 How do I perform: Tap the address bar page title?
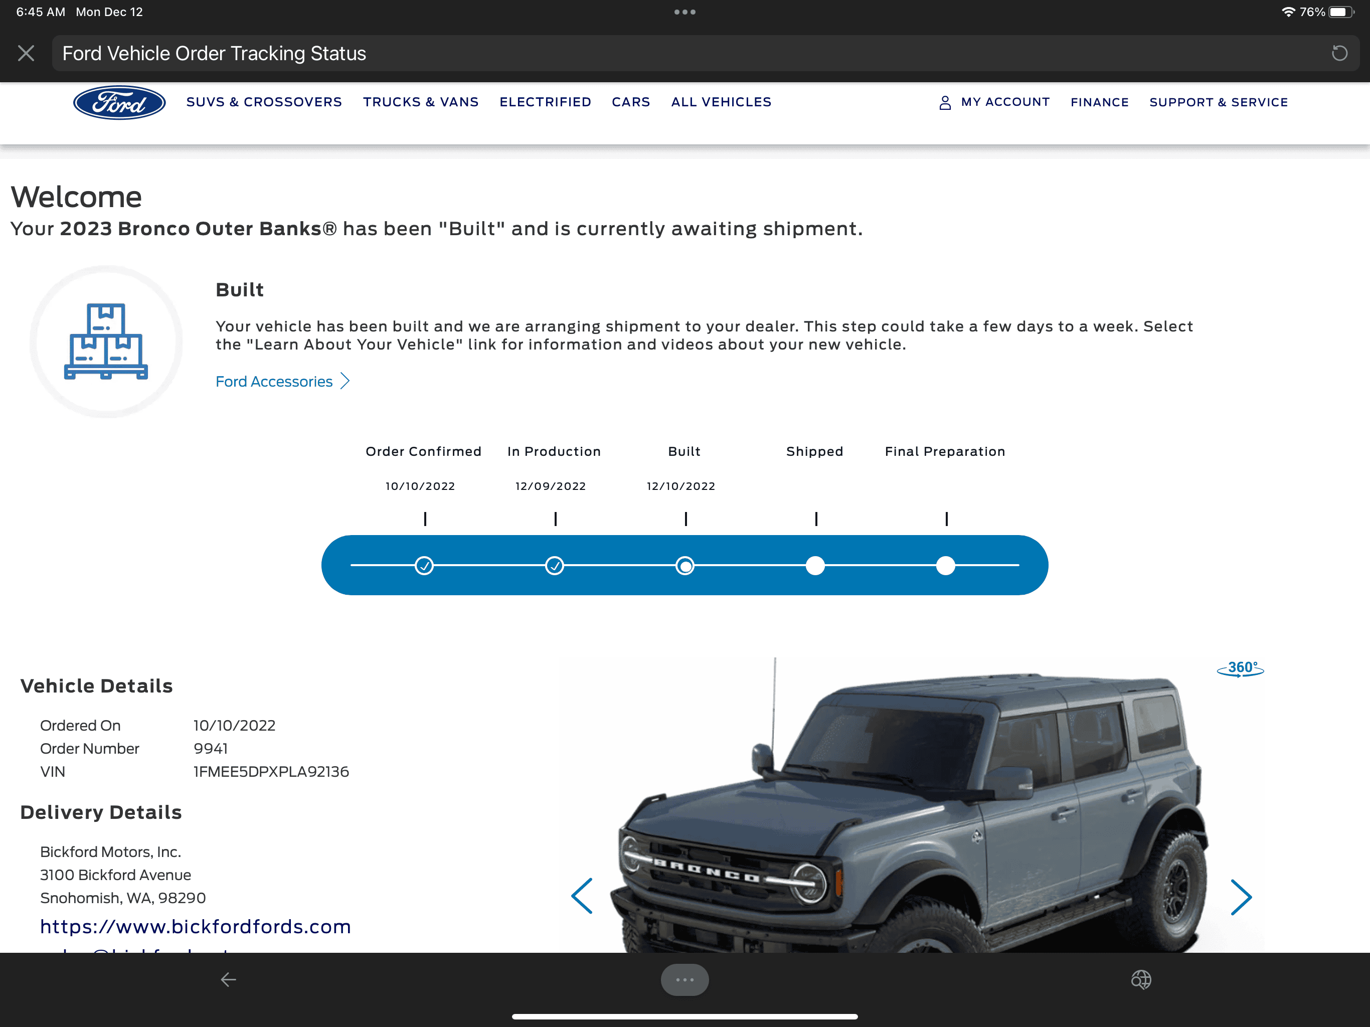point(214,53)
